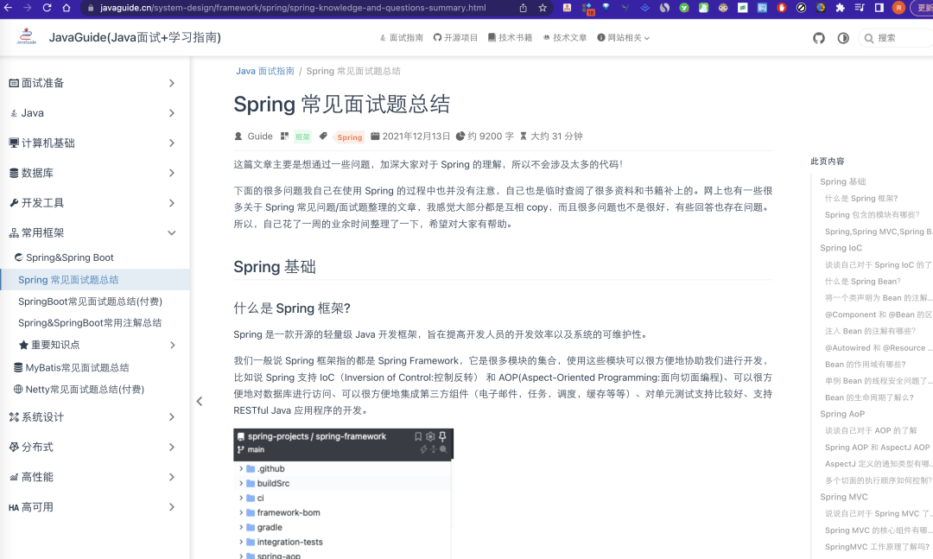Open browser profile avatar icon

coord(898,8)
